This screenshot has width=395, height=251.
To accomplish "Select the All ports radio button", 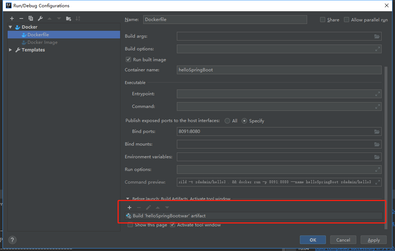I will 227,121.
